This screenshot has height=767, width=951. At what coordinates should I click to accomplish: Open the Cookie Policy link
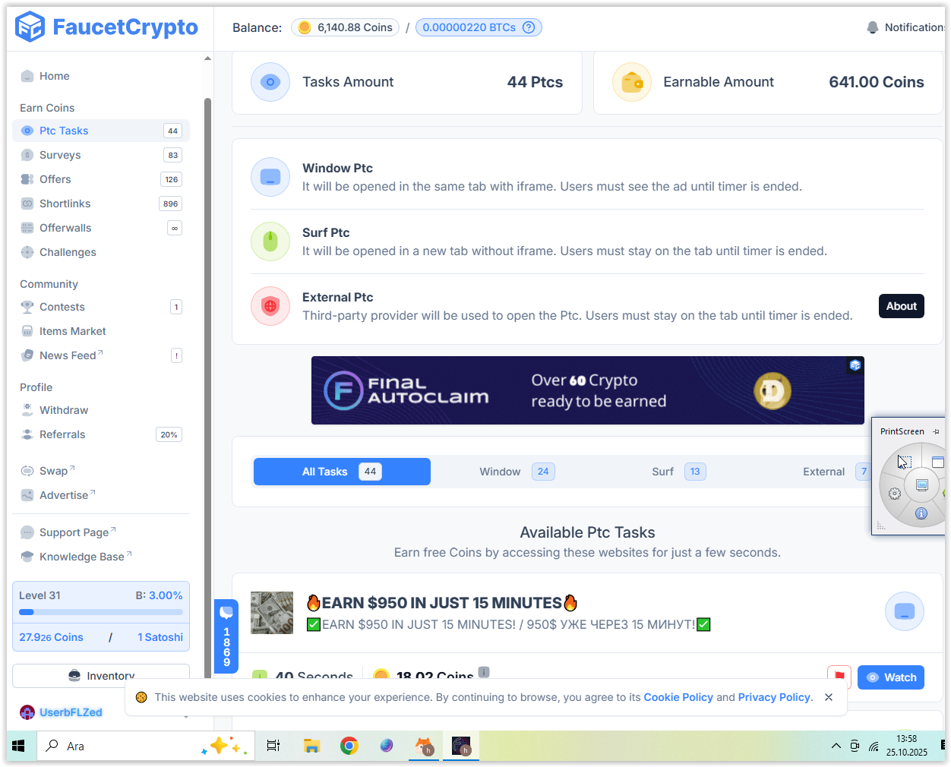[x=678, y=697]
